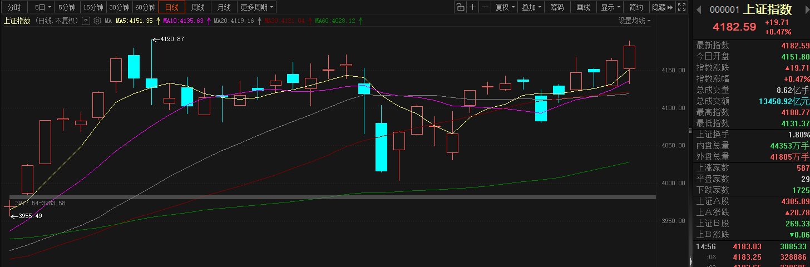Click MA20:4119.16 indicator label
Image resolution: width=810 pixels, height=267 pixels.
tap(234, 21)
